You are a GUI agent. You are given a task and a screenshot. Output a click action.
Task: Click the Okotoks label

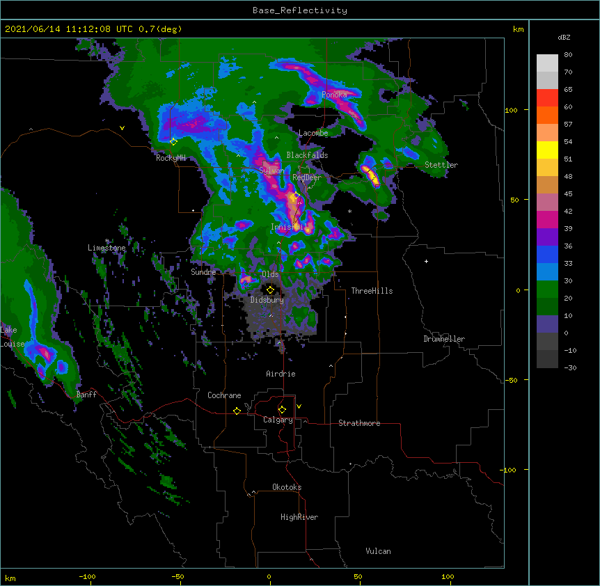coord(287,487)
